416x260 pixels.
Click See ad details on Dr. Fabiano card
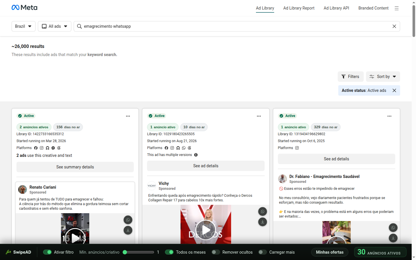[337, 159]
